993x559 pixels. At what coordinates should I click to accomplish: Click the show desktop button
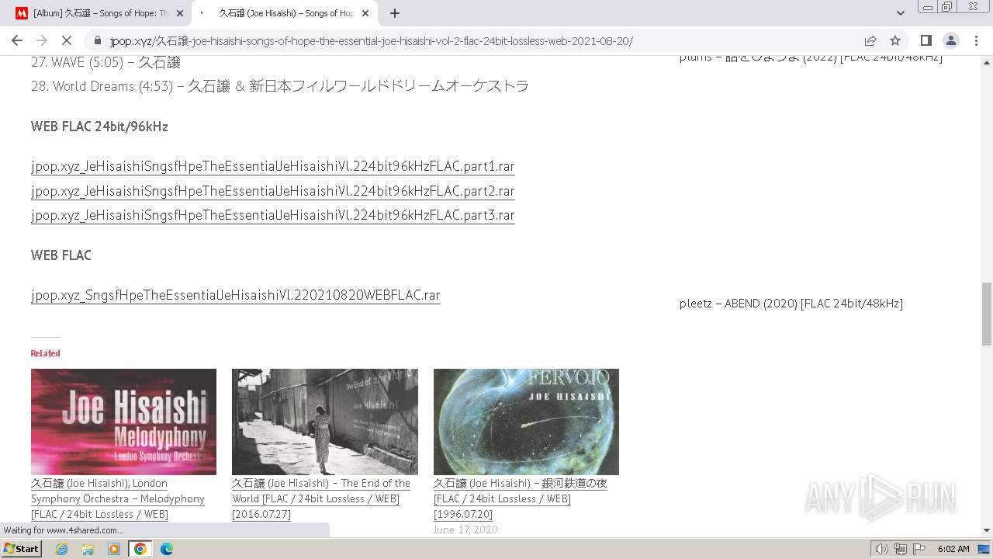tap(984, 549)
